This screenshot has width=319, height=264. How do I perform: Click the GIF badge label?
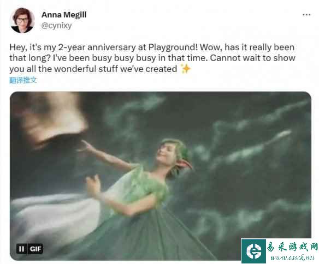[36, 249]
